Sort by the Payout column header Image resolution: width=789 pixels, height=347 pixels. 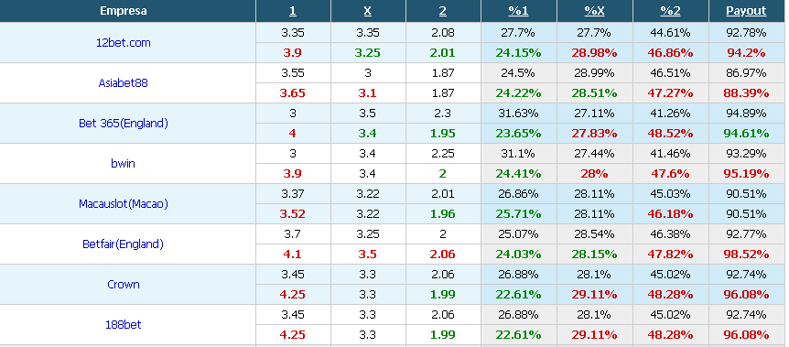(x=746, y=11)
